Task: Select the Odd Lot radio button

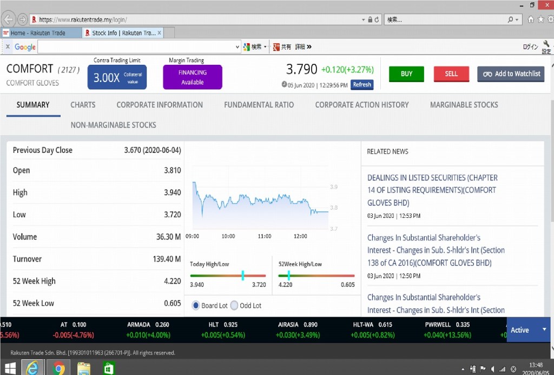Action: (x=234, y=305)
